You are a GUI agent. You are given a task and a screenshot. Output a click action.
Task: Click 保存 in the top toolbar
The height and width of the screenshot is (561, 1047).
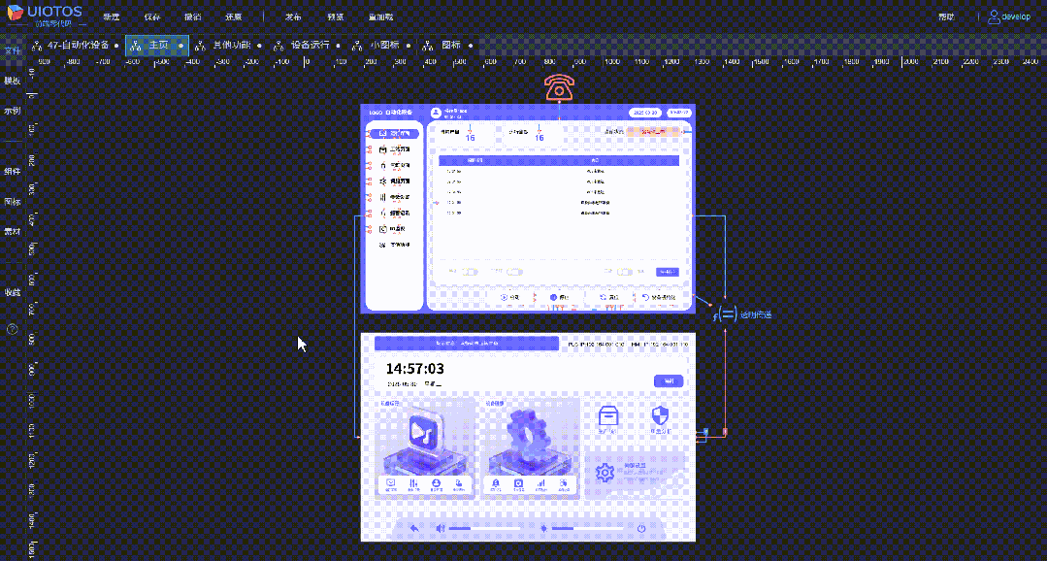152,16
